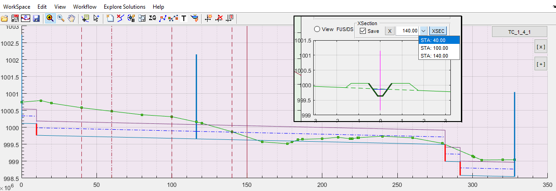556x191 pixels.
Task: Expand the XSection station dropdown arrow
Action: coord(423,31)
